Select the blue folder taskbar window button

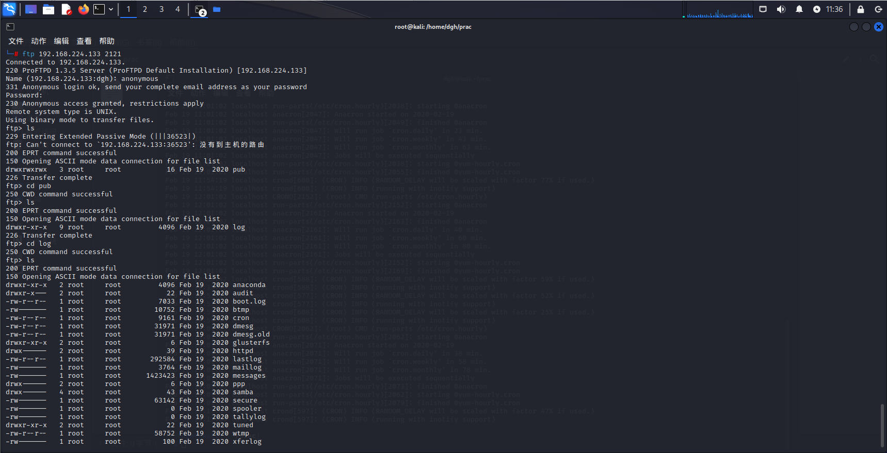217,9
